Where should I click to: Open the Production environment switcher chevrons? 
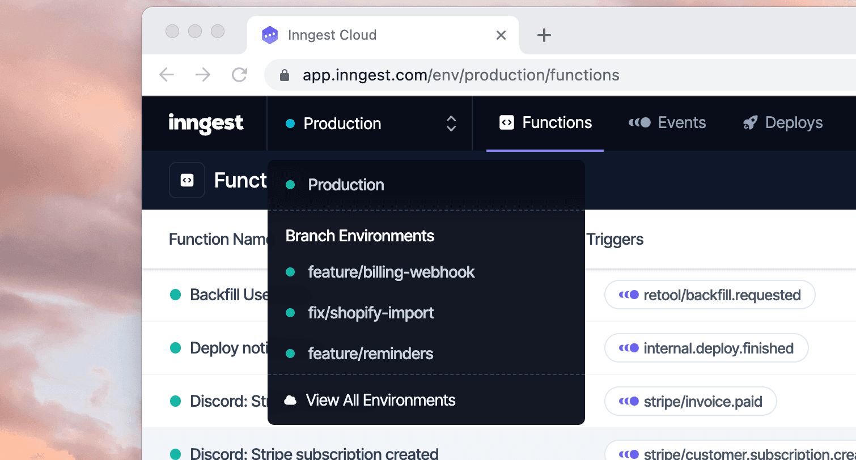click(451, 123)
